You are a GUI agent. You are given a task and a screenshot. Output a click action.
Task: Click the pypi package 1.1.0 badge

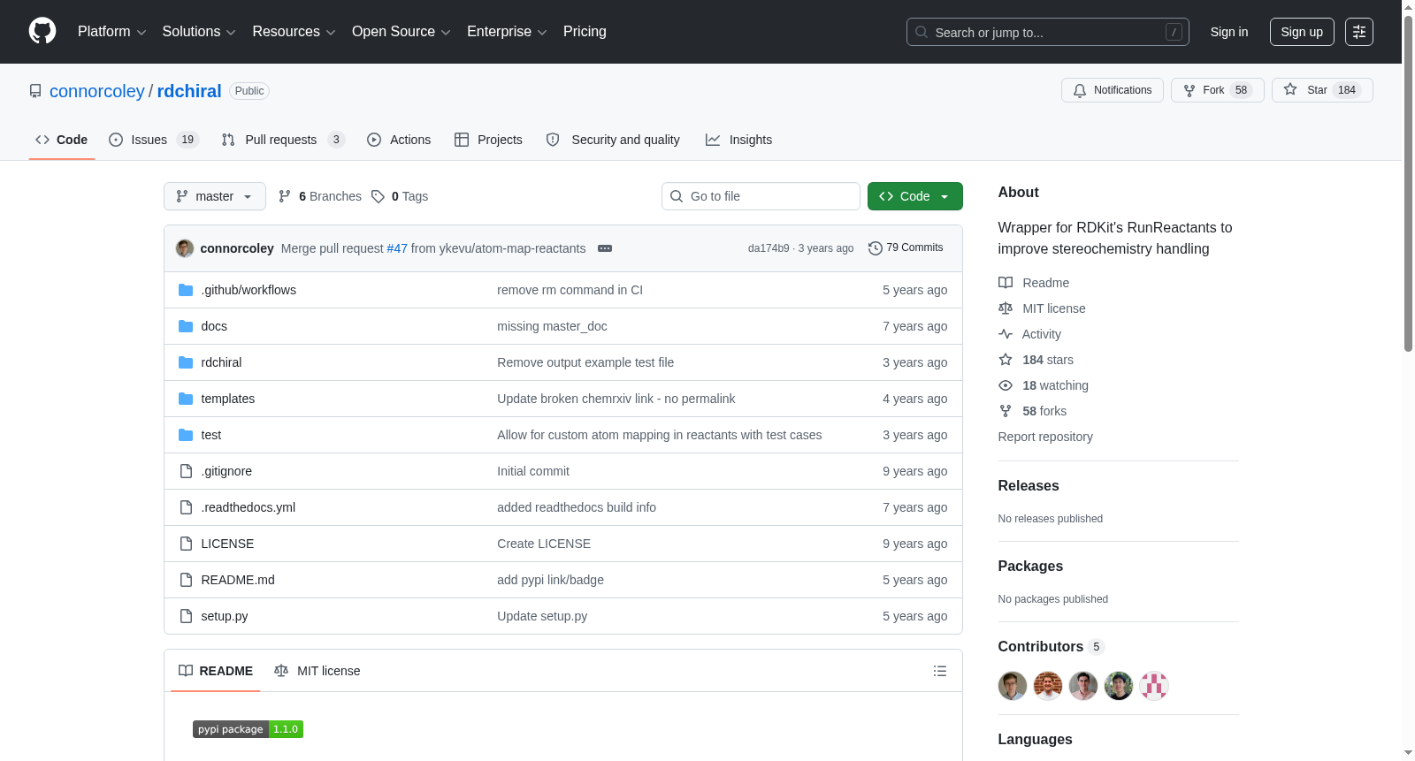click(248, 729)
